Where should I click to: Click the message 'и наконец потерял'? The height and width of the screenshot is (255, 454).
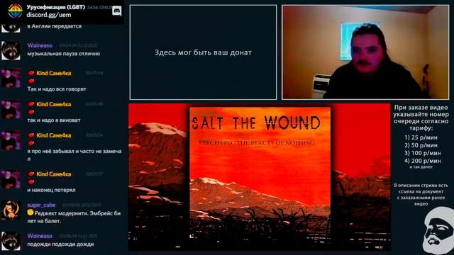(51, 190)
